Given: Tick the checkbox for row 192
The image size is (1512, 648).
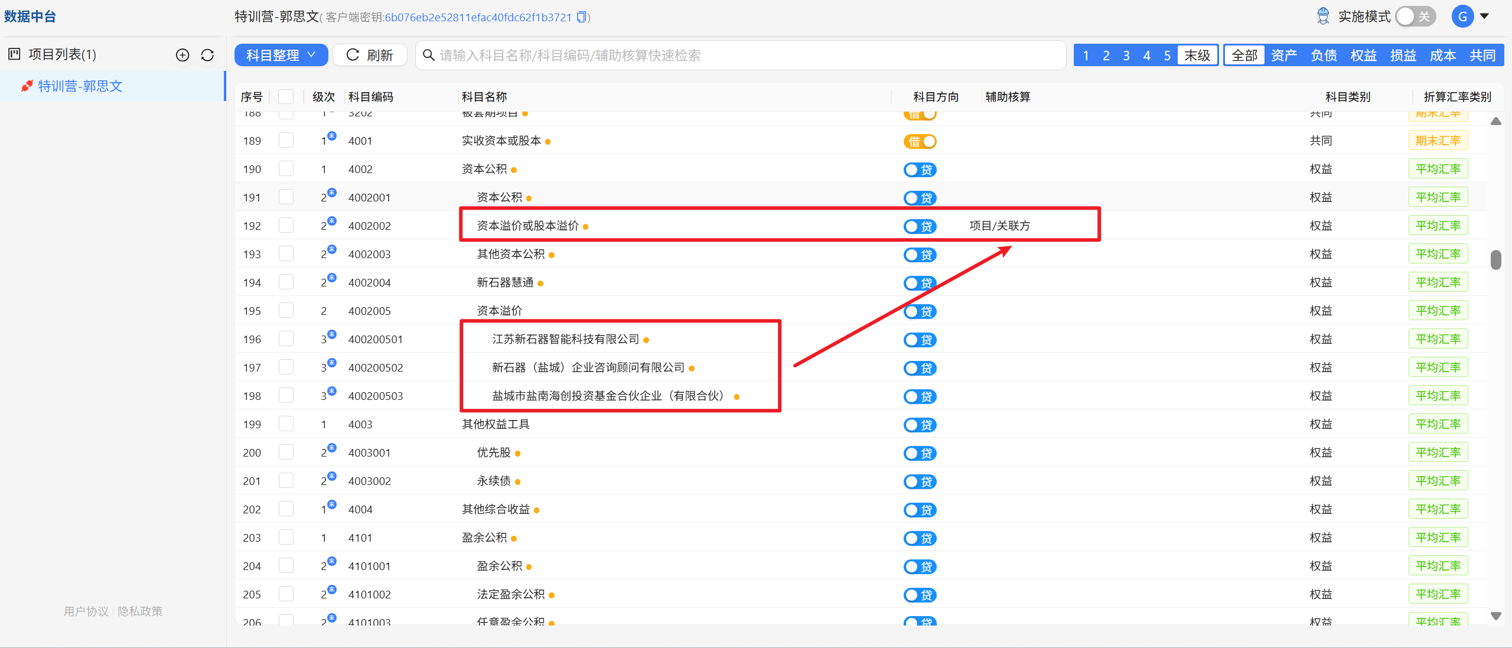Looking at the screenshot, I should (286, 226).
